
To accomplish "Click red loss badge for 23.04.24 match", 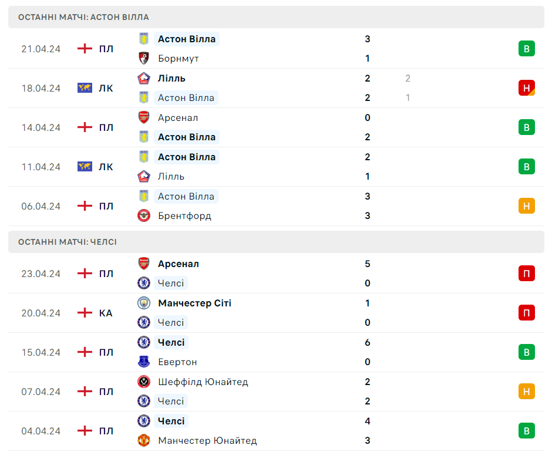I will coord(526,274).
